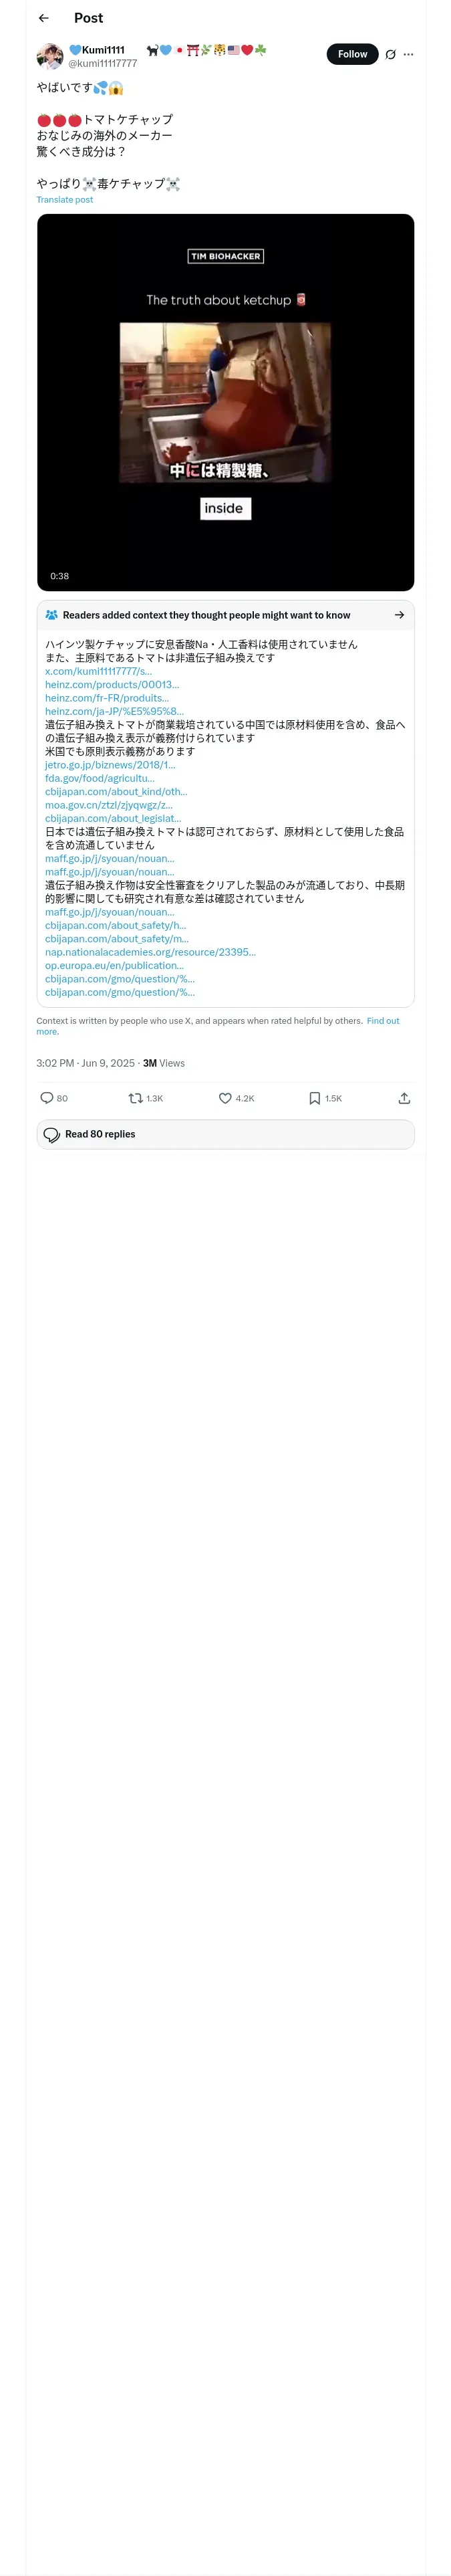Viewport: 451px width, 2576px height.
Task: Play the ketchup video thumbnail
Action: tap(225, 402)
